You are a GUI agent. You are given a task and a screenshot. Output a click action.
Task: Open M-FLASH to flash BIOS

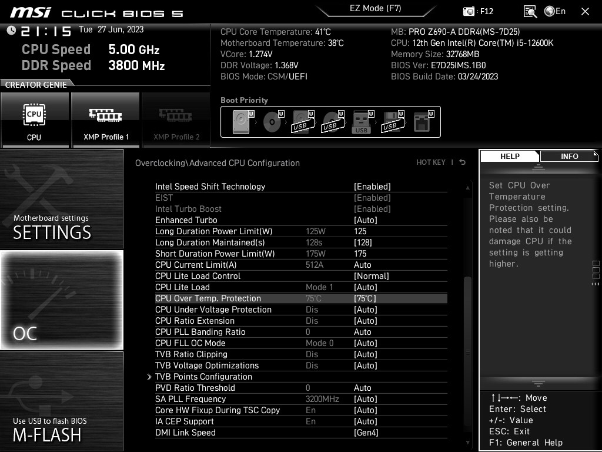click(61, 401)
